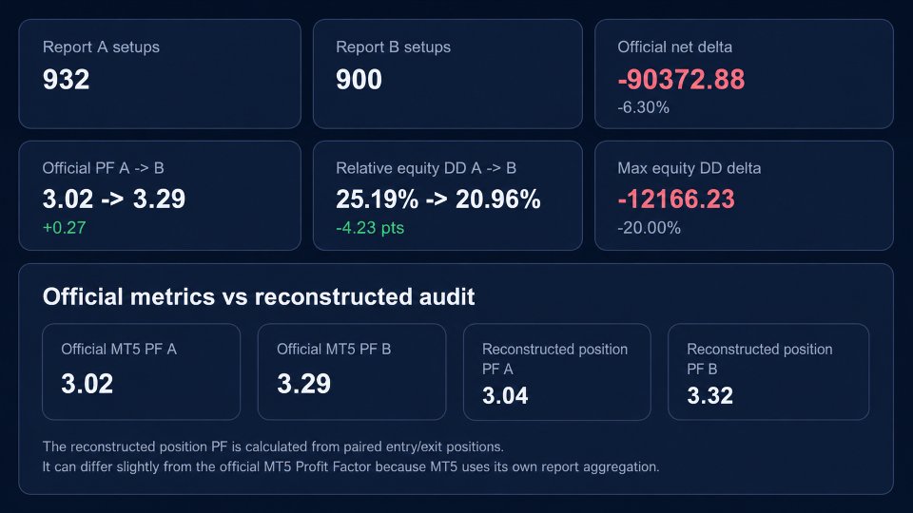This screenshot has width=913, height=513.
Task: Click the 900 setups count
Action: click(359, 80)
